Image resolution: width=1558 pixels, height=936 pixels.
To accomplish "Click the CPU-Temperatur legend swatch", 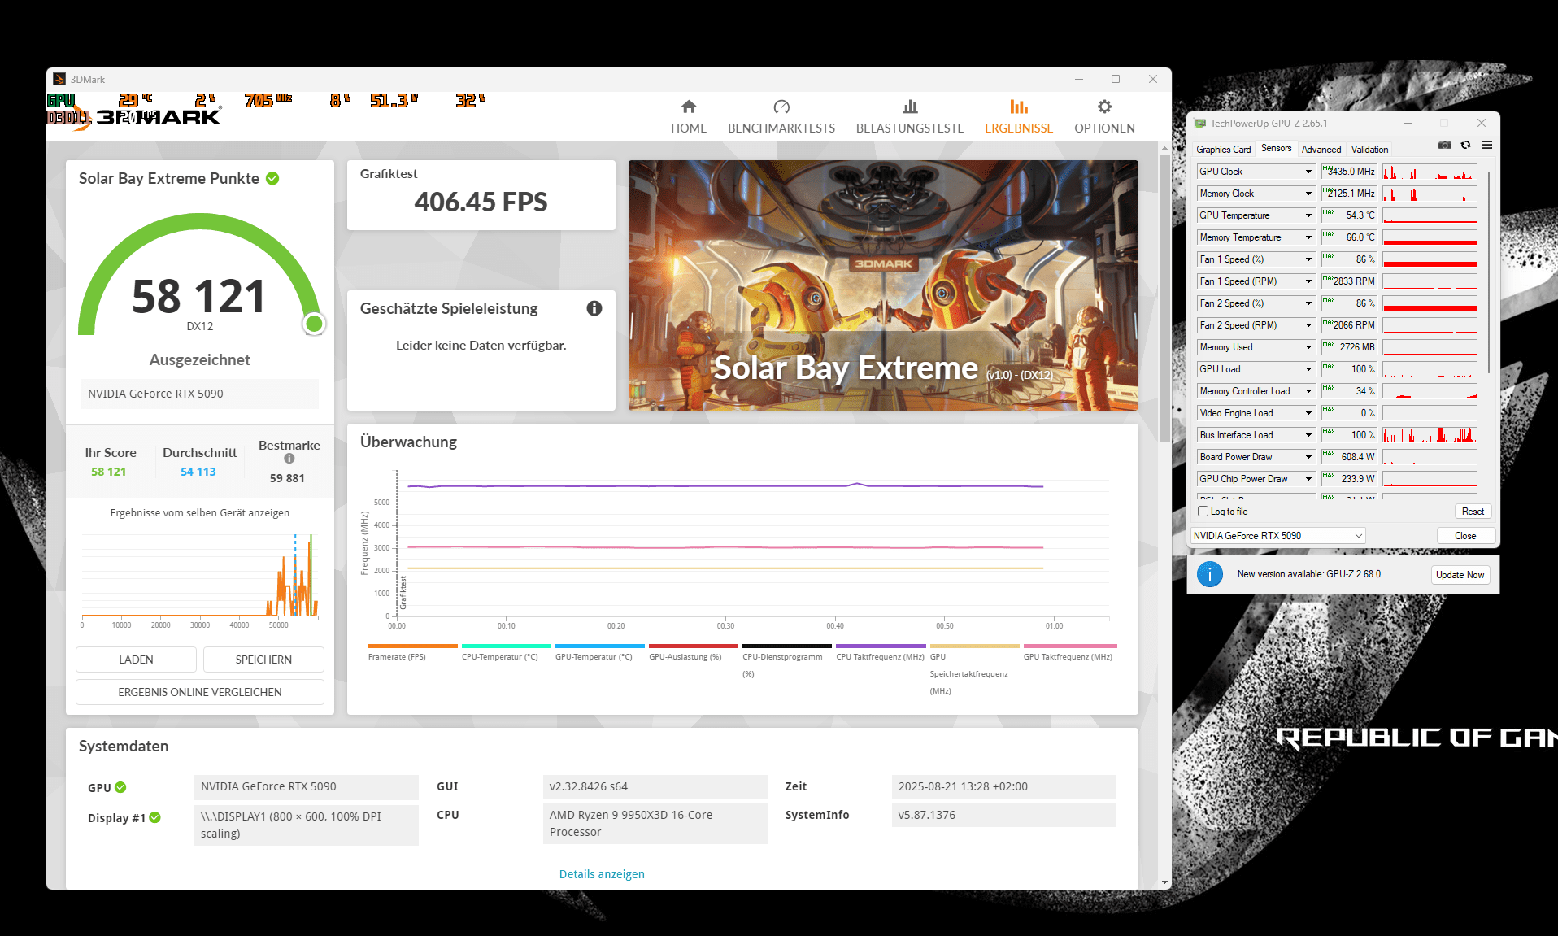I will pyautogui.click(x=507, y=646).
